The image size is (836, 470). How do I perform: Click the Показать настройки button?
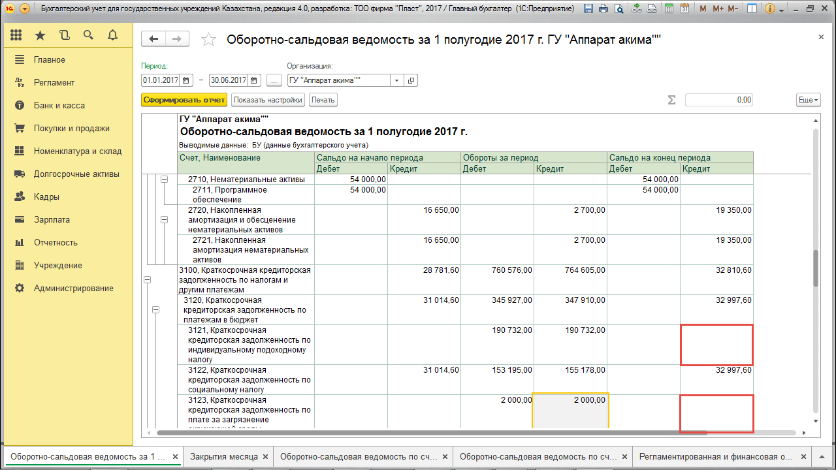click(267, 99)
